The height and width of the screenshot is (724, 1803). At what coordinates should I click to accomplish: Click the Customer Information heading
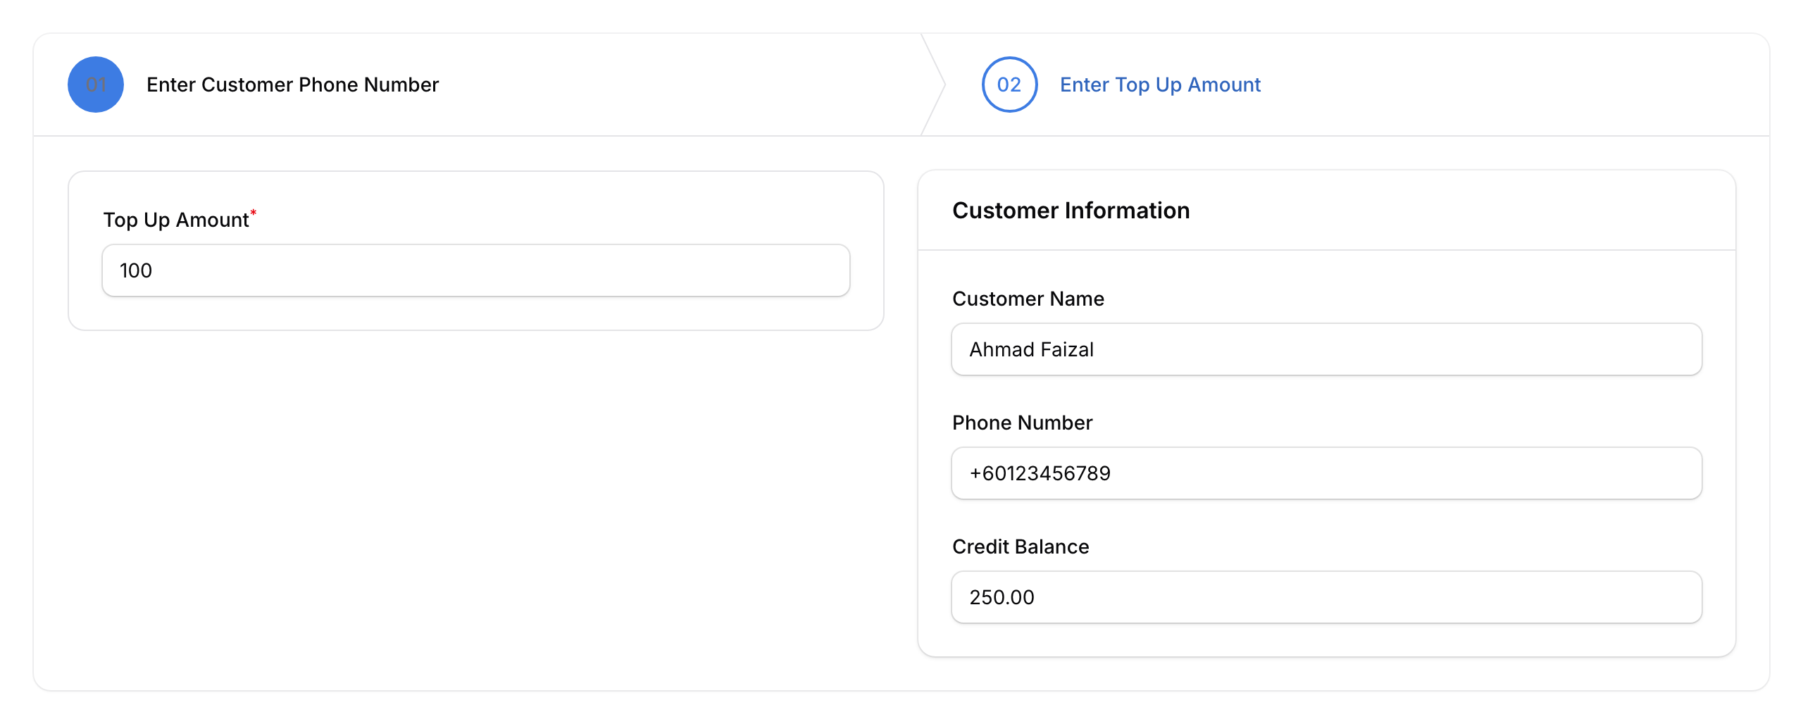pos(1071,210)
